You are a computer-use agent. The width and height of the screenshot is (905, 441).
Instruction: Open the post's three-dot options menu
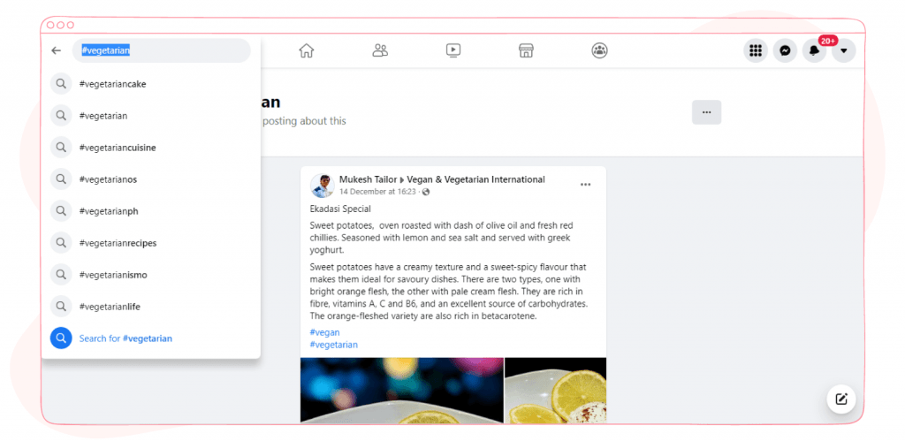point(585,185)
